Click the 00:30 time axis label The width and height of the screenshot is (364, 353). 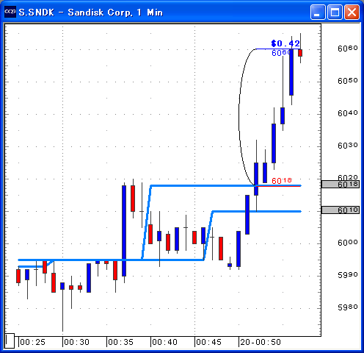(77, 342)
